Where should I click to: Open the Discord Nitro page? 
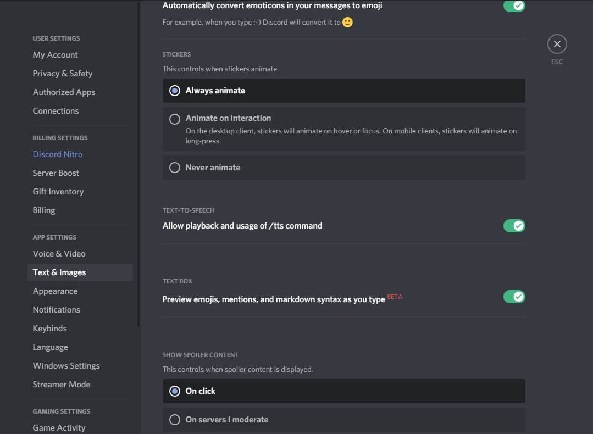click(58, 154)
